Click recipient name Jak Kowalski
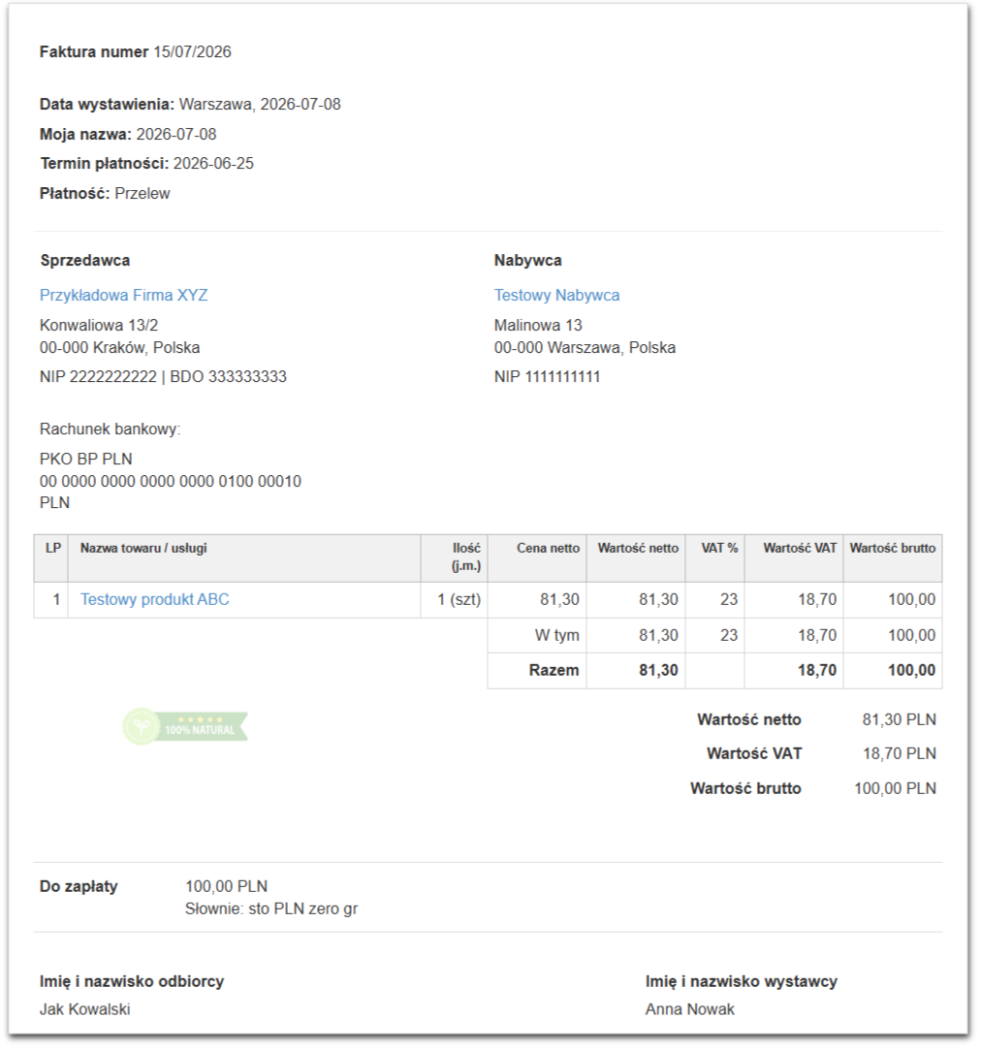Viewport: 981px width, 1050px height. 85,1009
